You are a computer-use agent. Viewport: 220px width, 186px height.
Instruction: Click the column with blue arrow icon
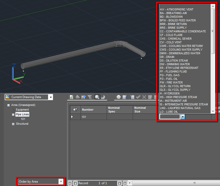click(x=84, y=97)
